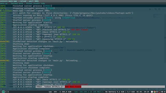Viewport: 166px width, 93px height.
Task: Click the StatReload cyan text in reloader line
Action: 68,18
